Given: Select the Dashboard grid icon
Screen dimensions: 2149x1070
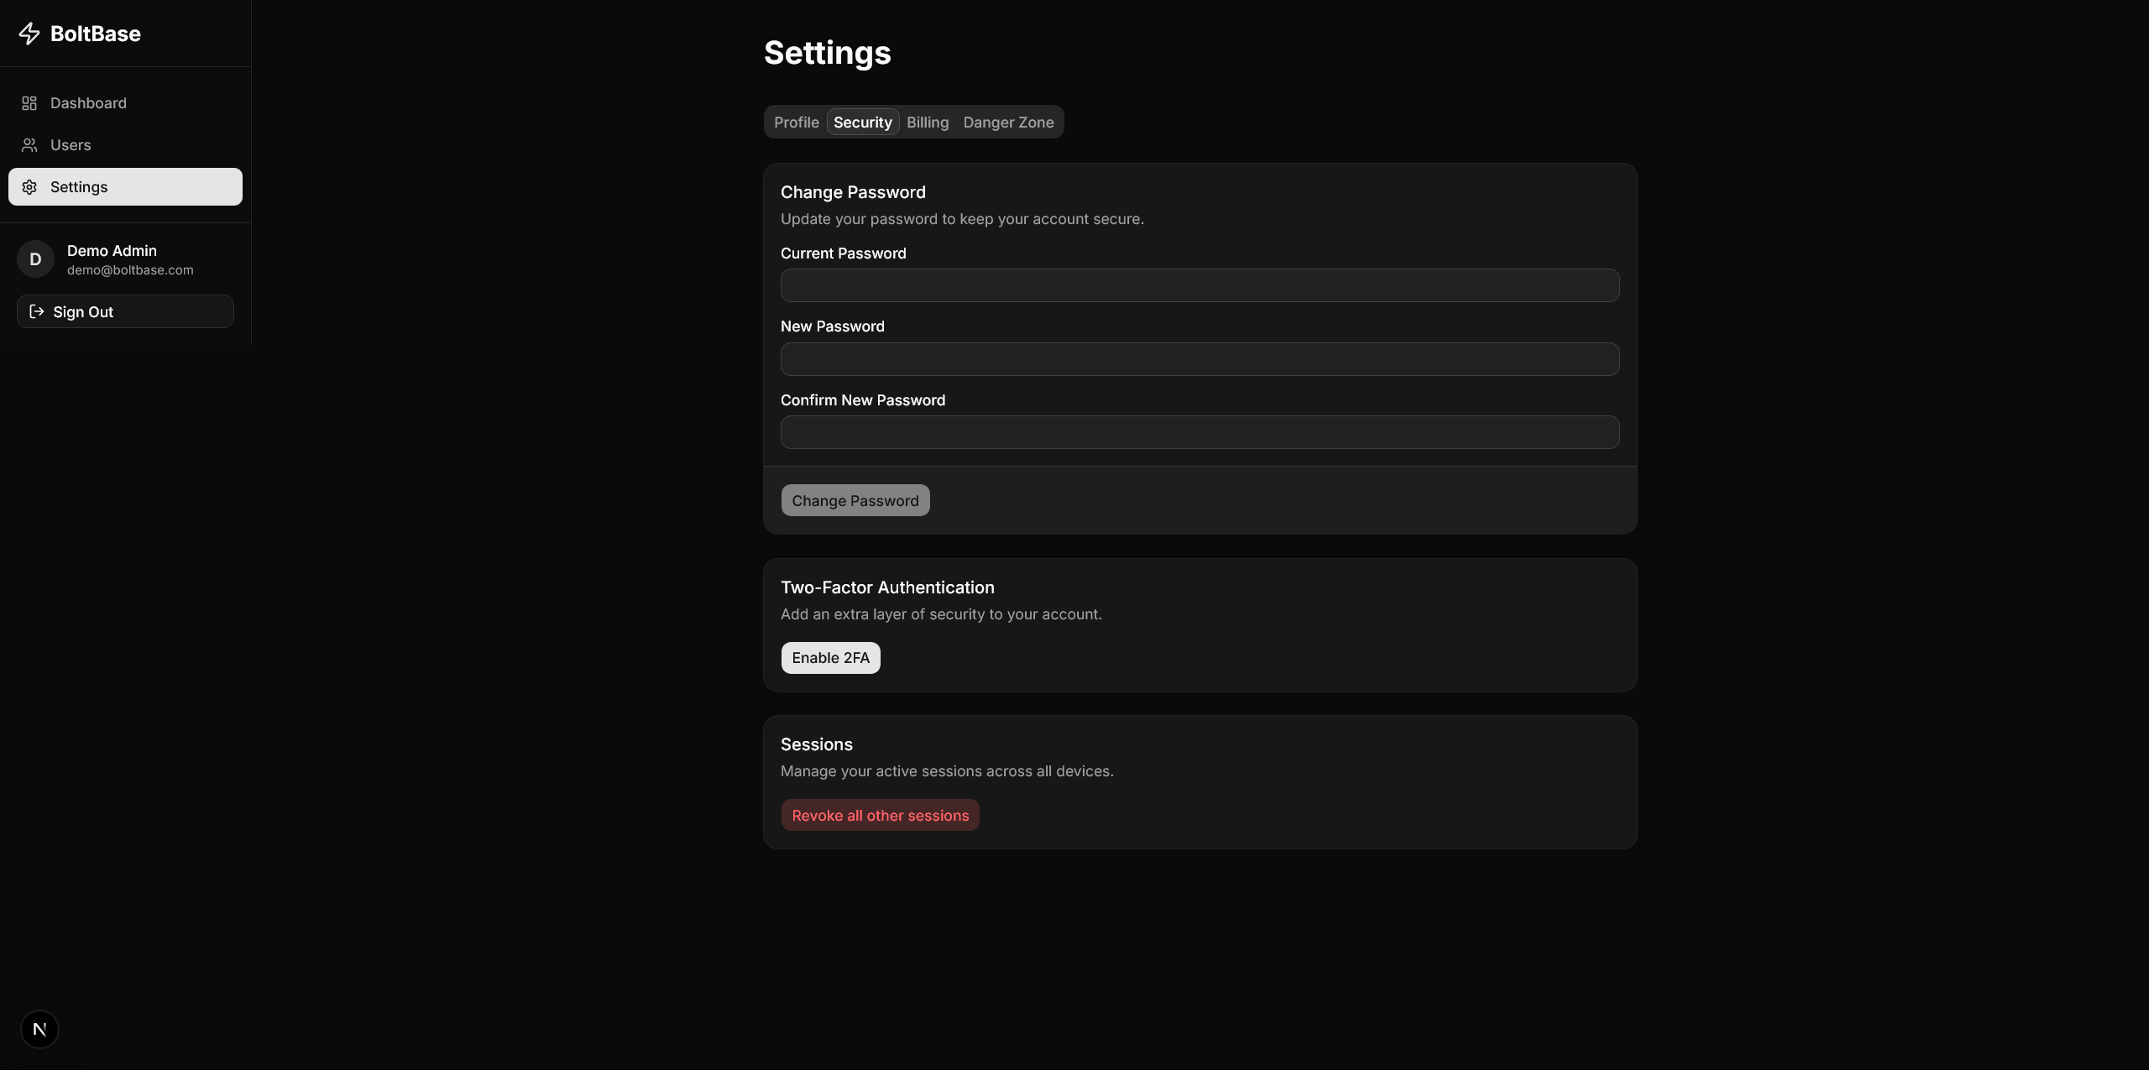Looking at the screenshot, I should pyautogui.click(x=29, y=102).
